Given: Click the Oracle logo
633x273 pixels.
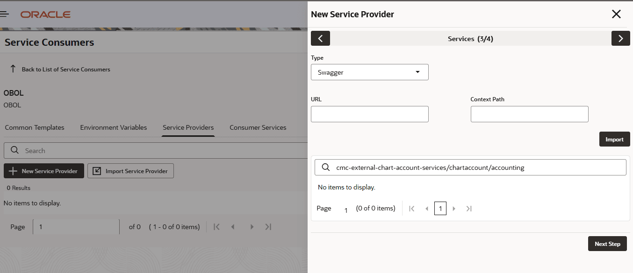Looking at the screenshot, I should click(x=45, y=14).
